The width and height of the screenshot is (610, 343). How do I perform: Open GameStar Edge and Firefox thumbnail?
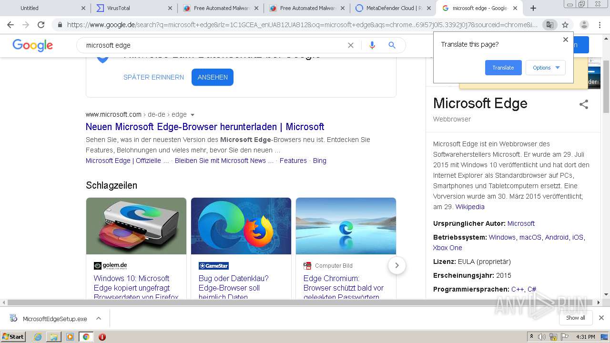coord(241,226)
